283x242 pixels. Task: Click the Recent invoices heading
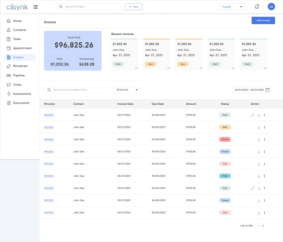pos(122,34)
